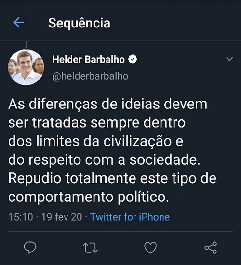
Task: Go back using the blue arrow
Action: click(19, 22)
